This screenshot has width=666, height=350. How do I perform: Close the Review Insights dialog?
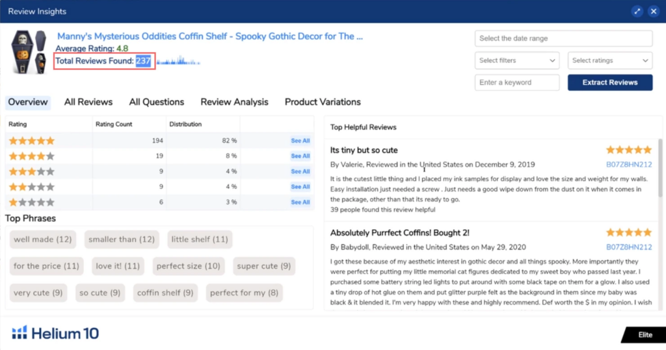[x=653, y=12]
